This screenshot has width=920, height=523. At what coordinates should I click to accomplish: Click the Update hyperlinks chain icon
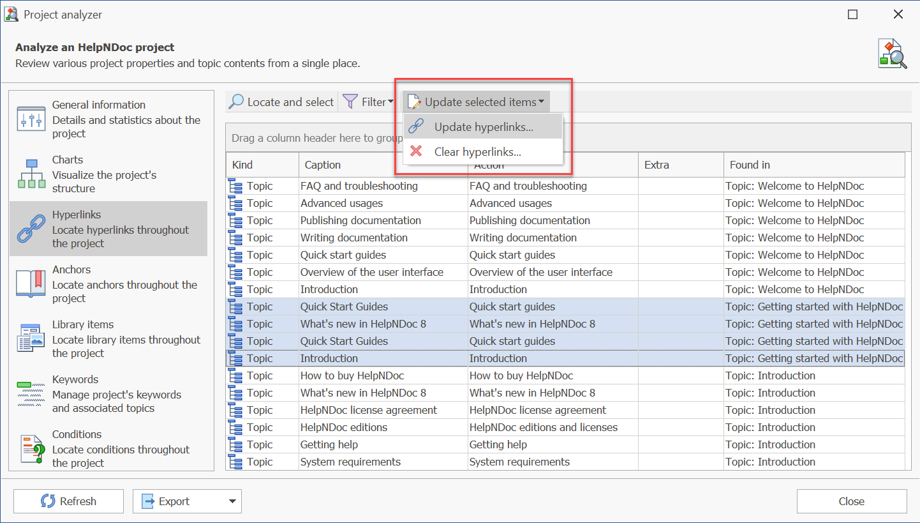(417, 126)
